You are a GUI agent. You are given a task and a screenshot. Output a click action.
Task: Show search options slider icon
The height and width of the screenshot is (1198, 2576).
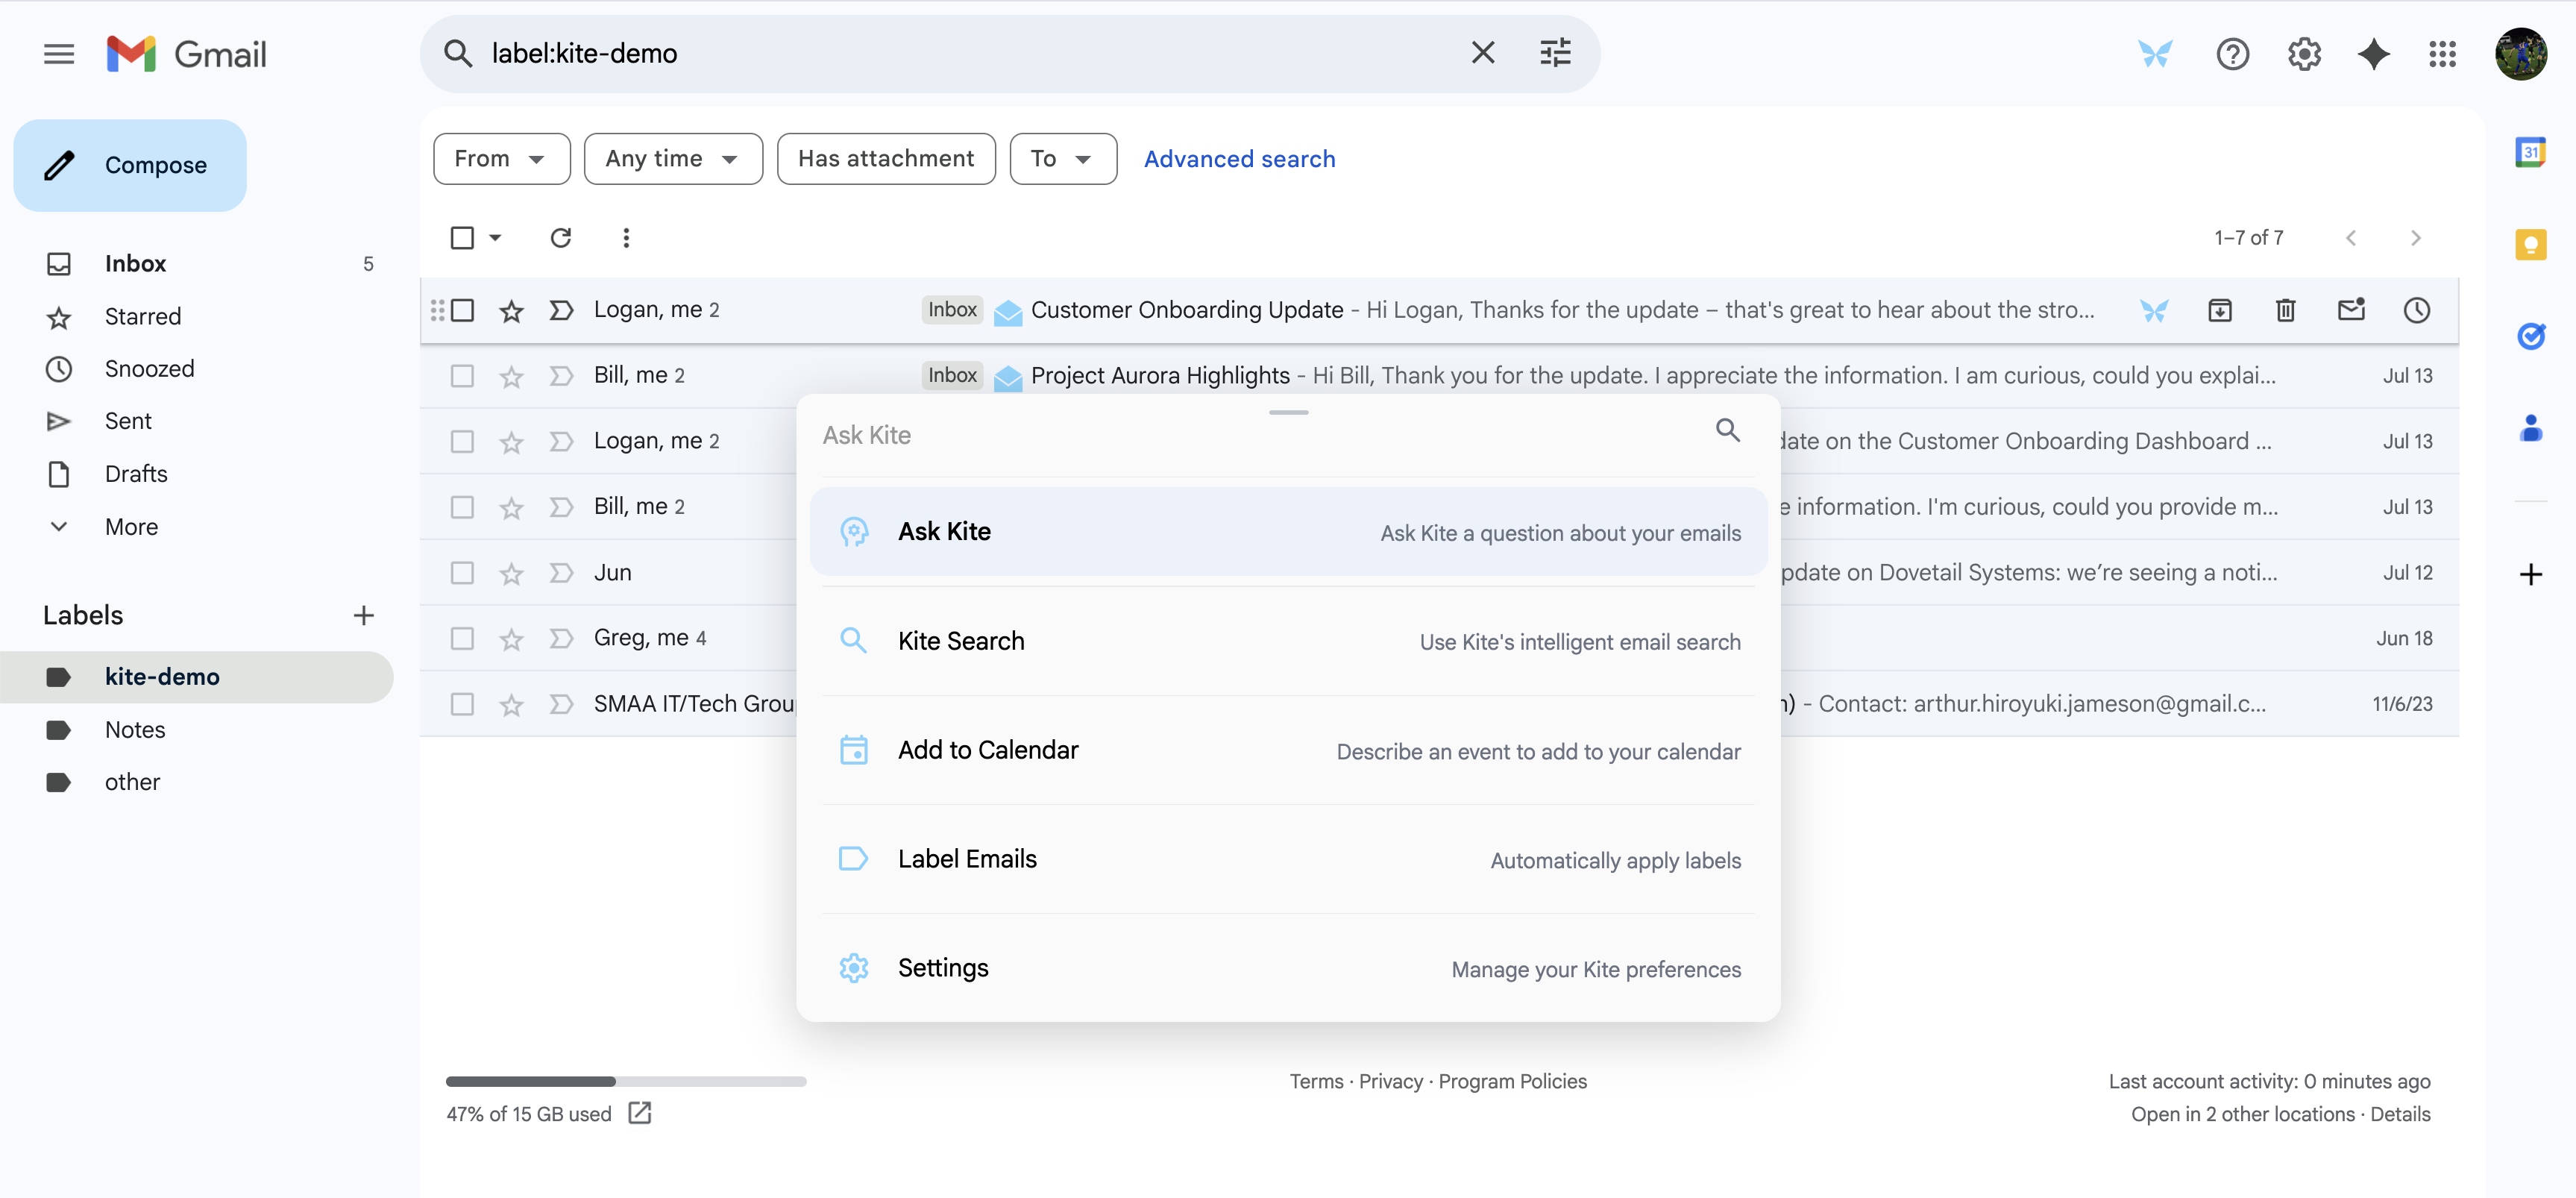[1555, 53]
